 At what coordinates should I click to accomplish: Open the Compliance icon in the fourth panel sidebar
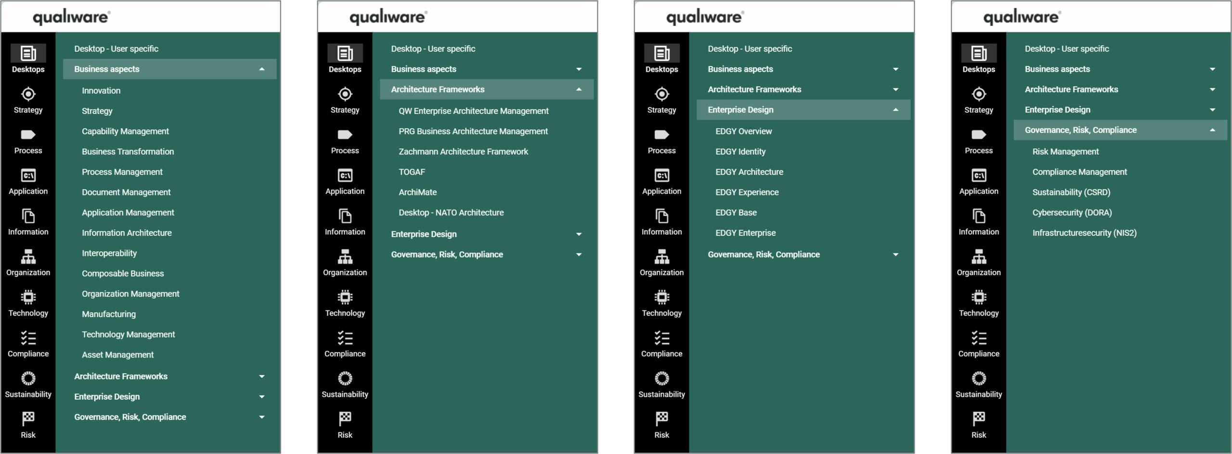tap(979, 338)
